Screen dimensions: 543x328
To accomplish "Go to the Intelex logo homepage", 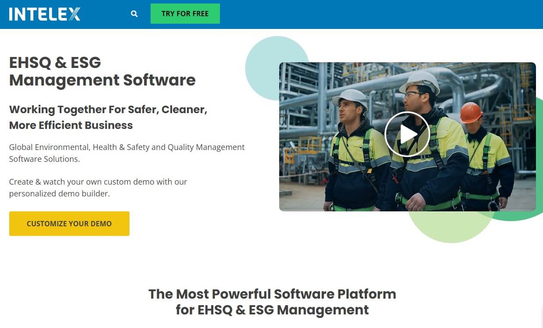I will coord(45,14).
